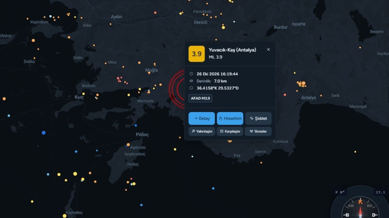This screenshot has height=218, width=389.
Task: Open Detay for the earthquake
Action: point(201,118)
